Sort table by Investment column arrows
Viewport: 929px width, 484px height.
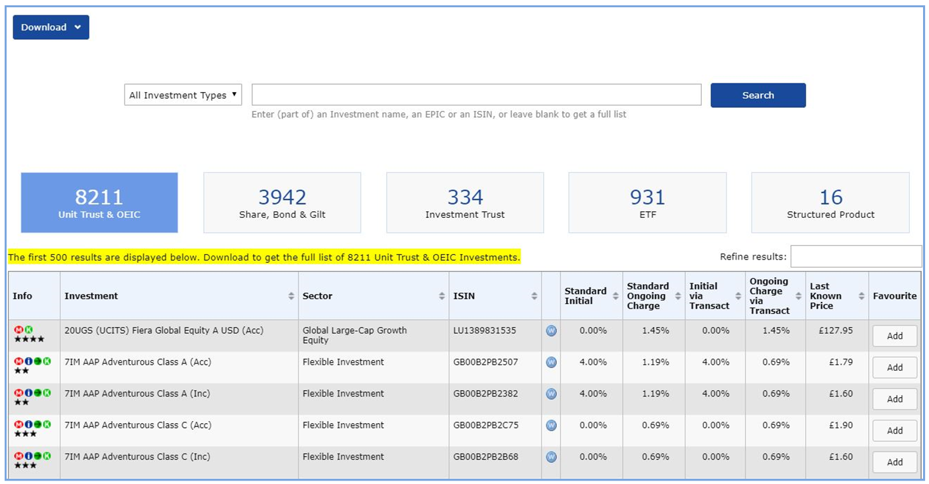[x=291, y=296]
